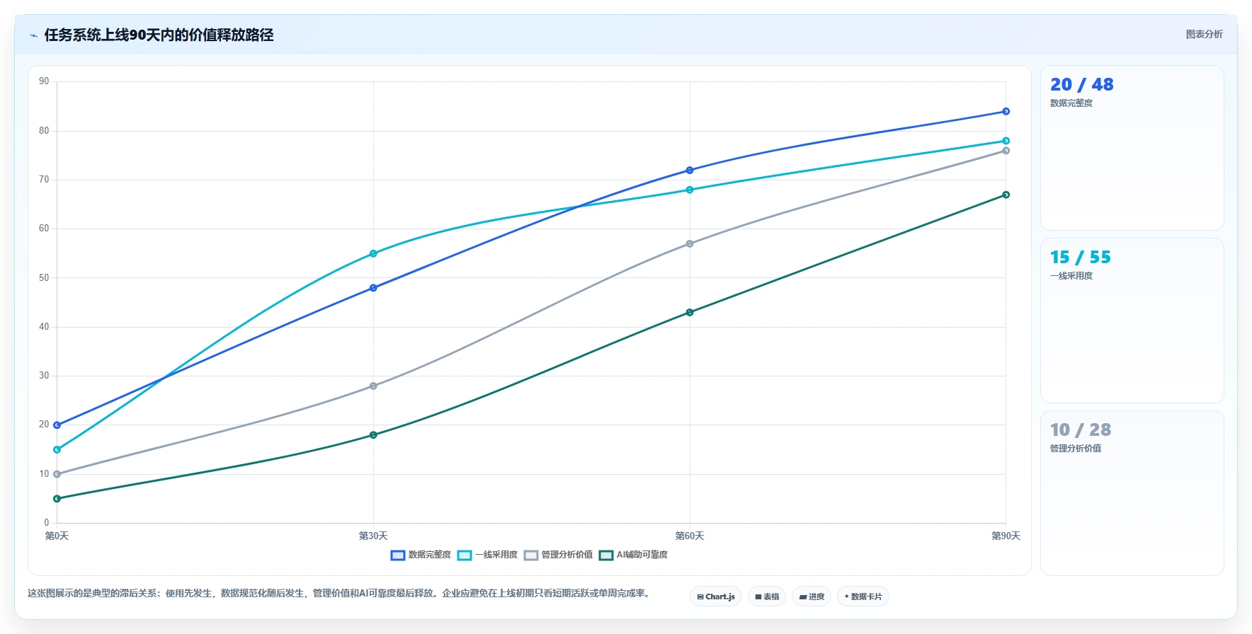Click the 数据卡片 tag chip
Image resolution: width=1252 pixels, height=634 pixels.
point(863,596)
